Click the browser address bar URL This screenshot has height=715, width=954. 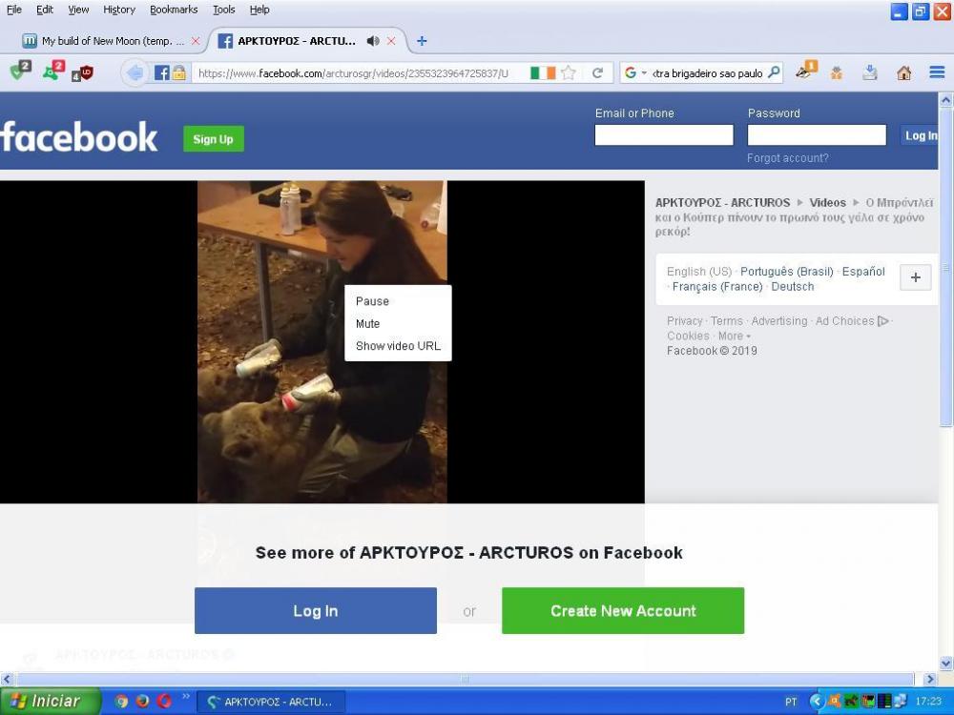click(x=353, y=73)
